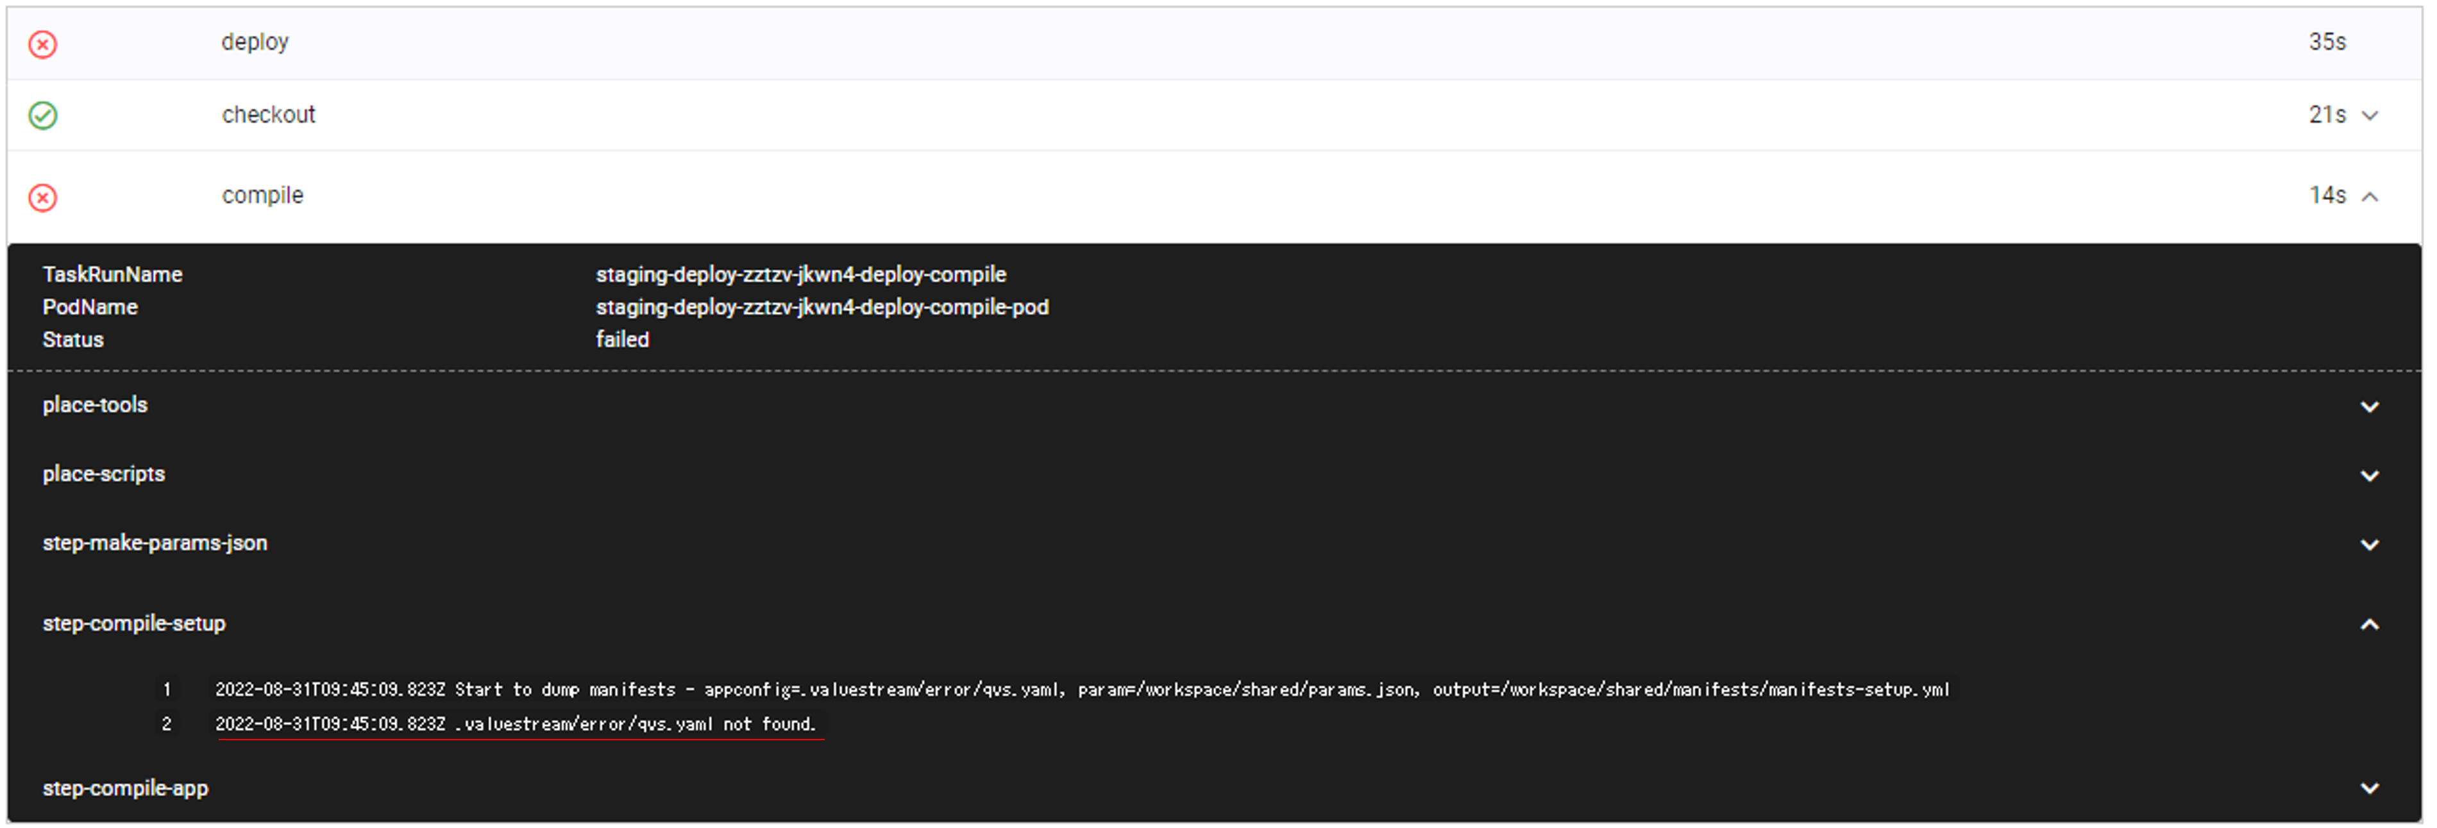Screen dimensions: 2437x828
Task: Click the green success icon beside checkout
Action: click(x=42, y=115)
